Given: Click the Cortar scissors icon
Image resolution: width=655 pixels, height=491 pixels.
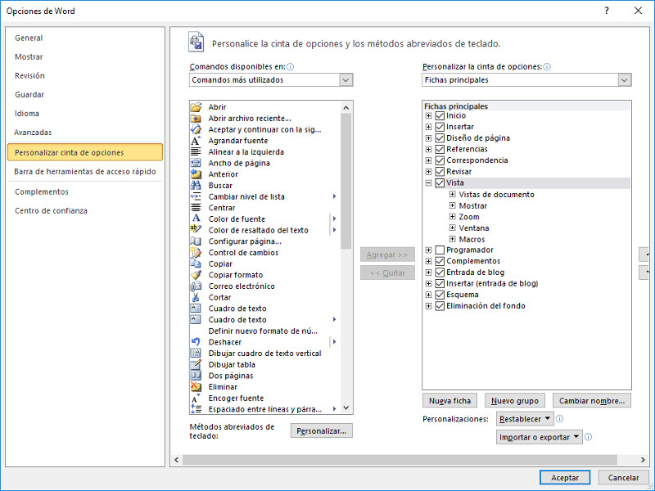Looking at the screenshot, I should [x=196, y=297].
